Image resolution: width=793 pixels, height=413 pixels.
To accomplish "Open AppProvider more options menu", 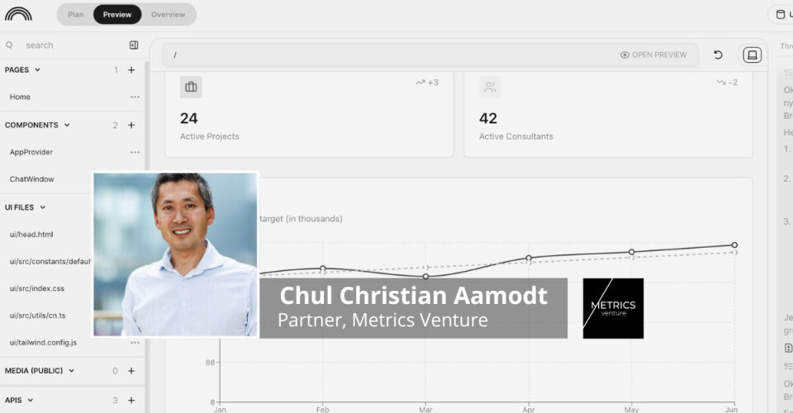I will 135,153.
